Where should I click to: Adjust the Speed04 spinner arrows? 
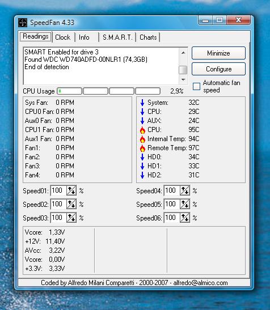185,190
